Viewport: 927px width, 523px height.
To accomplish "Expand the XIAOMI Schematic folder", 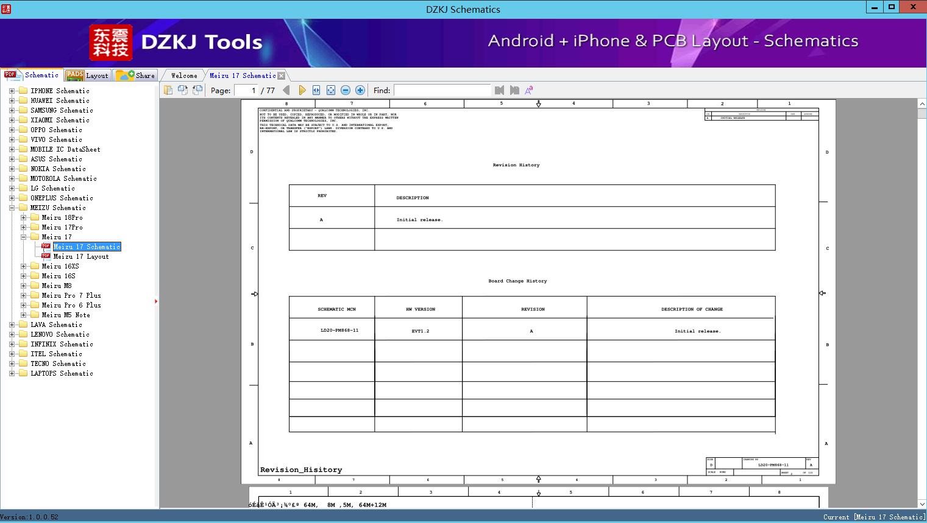I will pyautogui.click(x=12, y=120).
